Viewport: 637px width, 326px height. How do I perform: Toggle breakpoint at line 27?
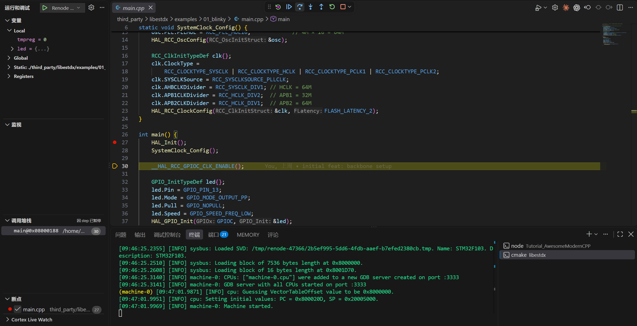tap(115, 142)
